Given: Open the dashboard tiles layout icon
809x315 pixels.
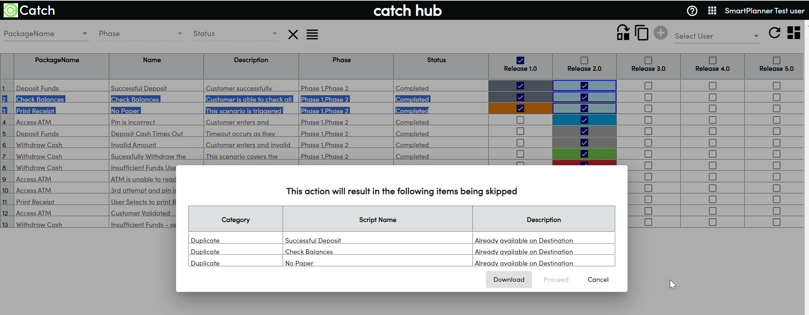Looking at the screenshot, I should click(794, 33).
